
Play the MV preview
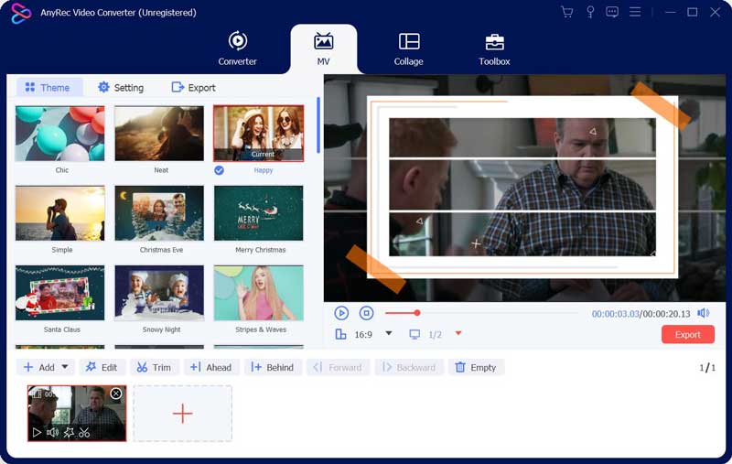point(341,313)
